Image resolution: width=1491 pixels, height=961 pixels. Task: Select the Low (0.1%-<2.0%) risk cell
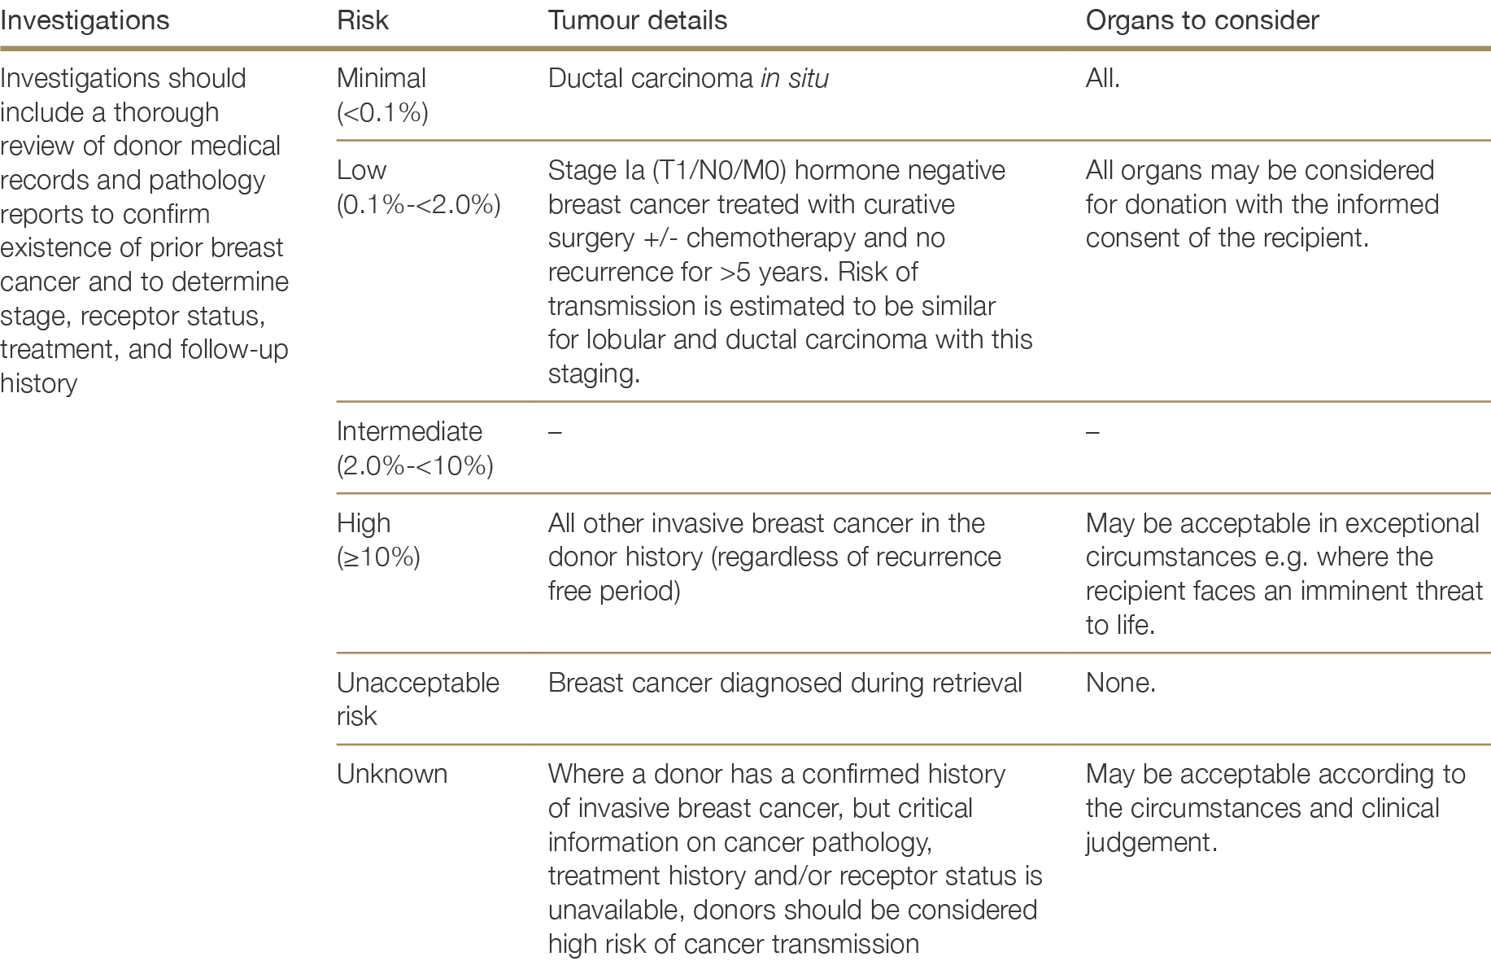coord(418,187)
